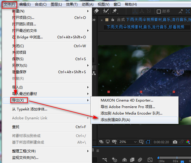Screen dimensions: 191x163
Task: Choose 保存(S) menu entry
Action: [x=51, y=59]
